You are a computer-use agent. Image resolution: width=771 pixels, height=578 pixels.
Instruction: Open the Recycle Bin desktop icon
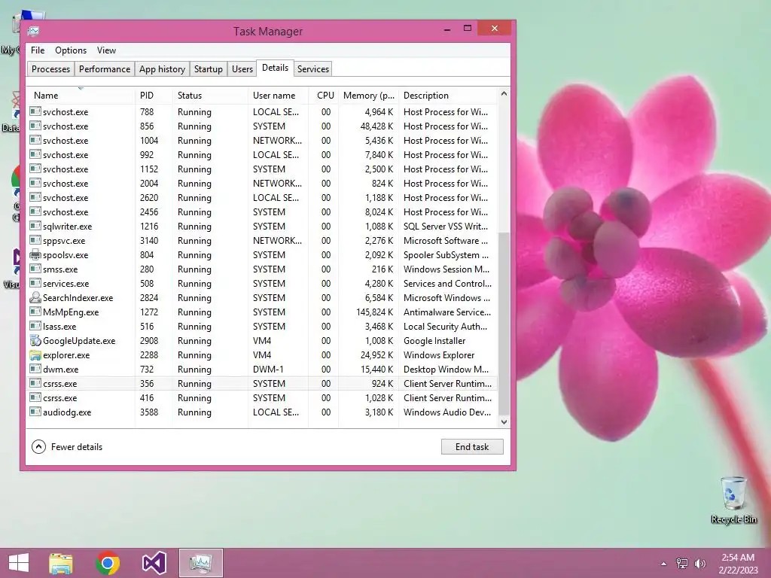(x=733, y=500)
